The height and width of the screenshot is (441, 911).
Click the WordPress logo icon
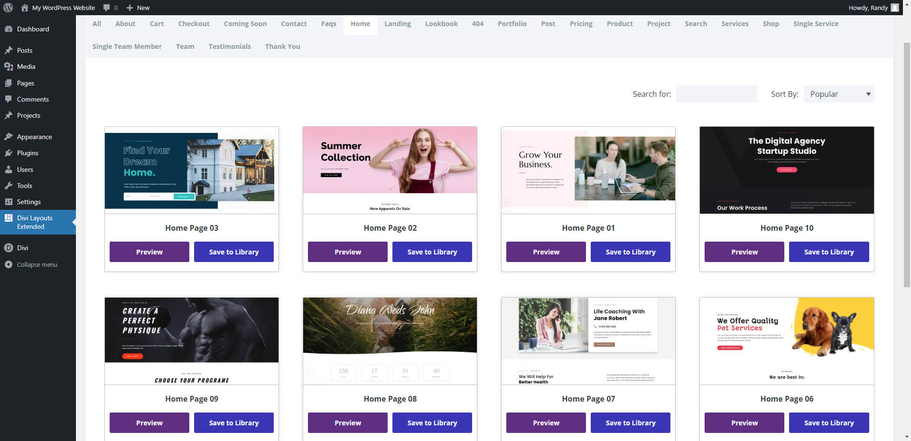tap(8, 8)
